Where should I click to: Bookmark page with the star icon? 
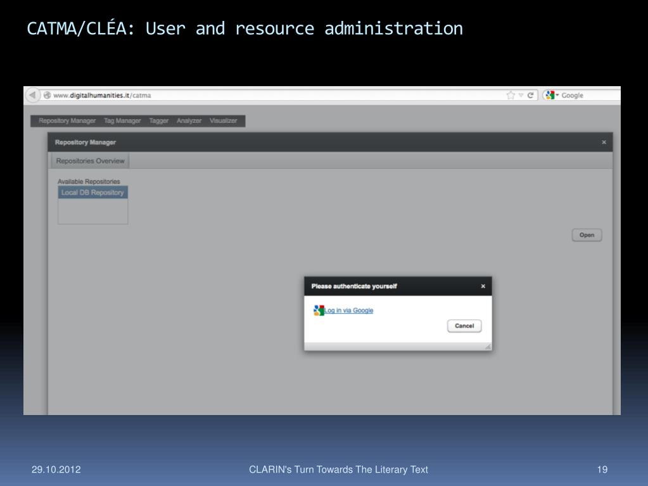click(511, 95)
